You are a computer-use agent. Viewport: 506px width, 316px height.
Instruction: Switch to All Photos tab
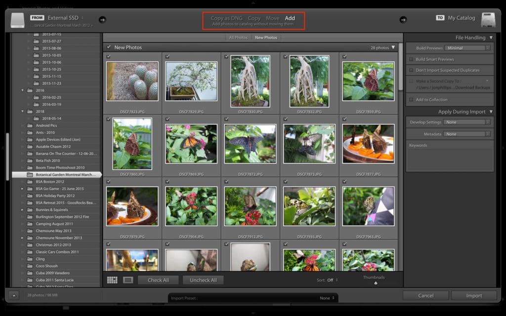(238, 38)
